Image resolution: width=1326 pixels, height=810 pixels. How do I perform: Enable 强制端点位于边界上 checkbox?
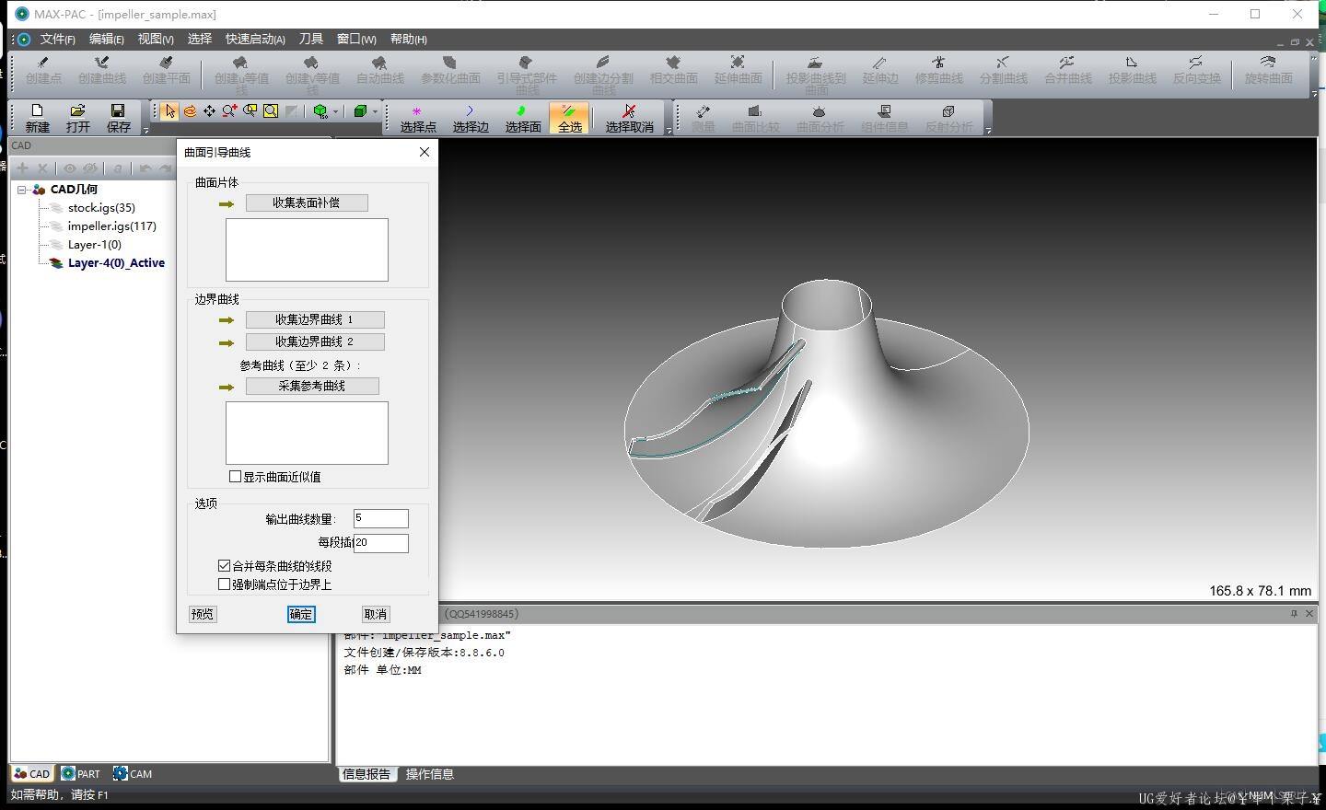pyautogui.click(x=224, y=584)
